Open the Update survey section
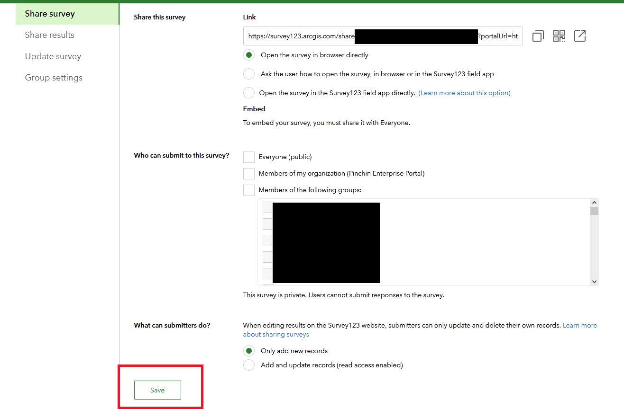 [53, 56]
